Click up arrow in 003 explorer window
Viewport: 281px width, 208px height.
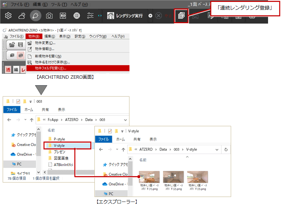(x=32, y=120)
